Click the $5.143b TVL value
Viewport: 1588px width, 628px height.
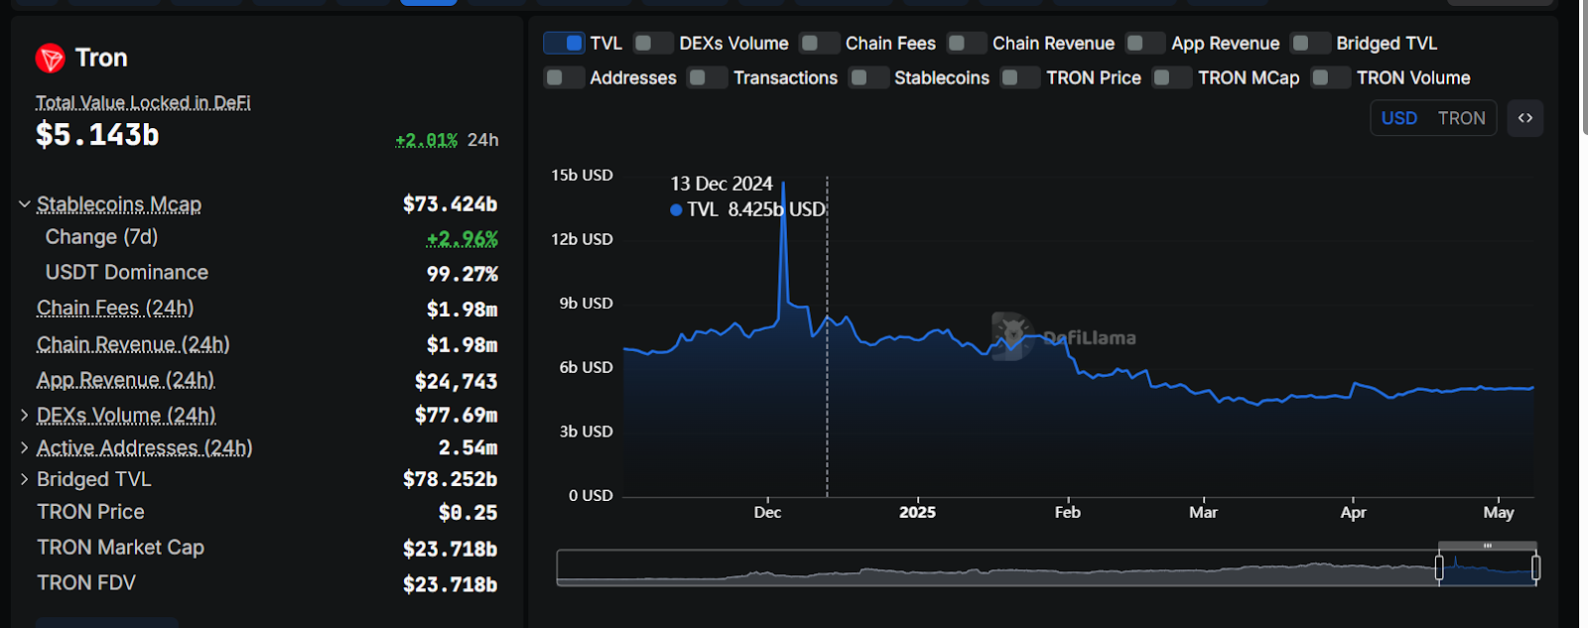point(97,135)
